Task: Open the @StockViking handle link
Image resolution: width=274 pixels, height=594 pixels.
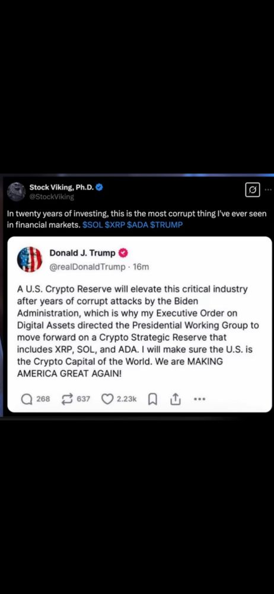Action: [52, 197]
